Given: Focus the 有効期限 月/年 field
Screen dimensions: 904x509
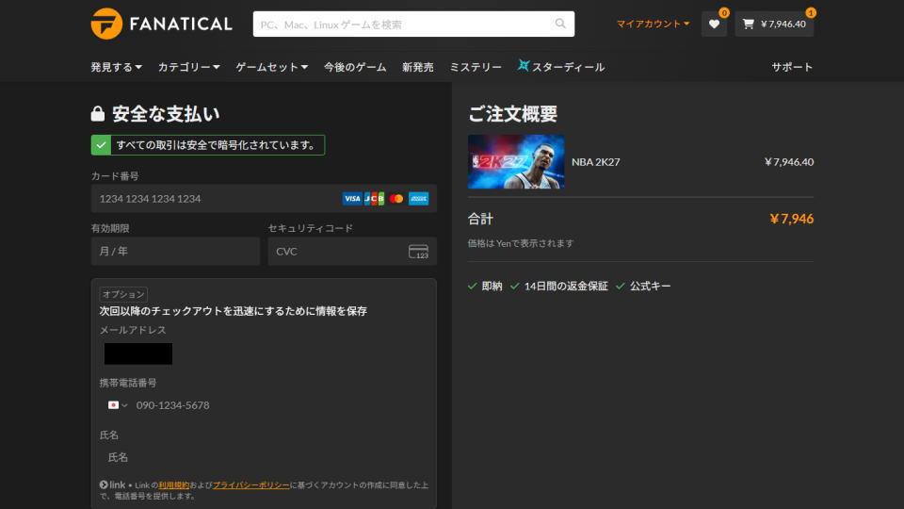Looking at the screenshot, I should pos(175,251).
